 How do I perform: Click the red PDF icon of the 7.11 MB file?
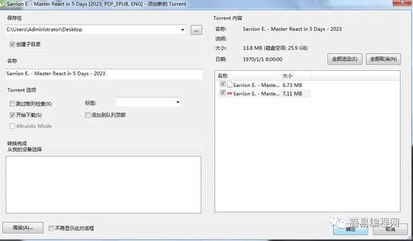tap(230, 93)
